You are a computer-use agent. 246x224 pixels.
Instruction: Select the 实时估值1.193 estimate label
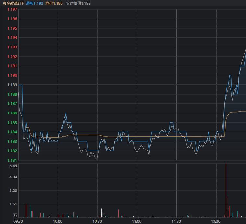click(x=78, y=3)
